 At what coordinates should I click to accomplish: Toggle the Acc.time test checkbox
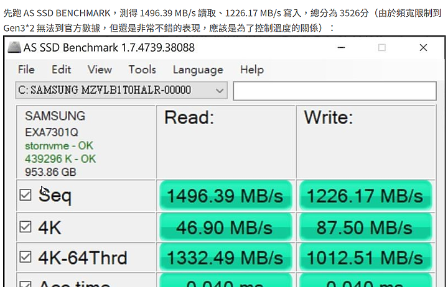coord(26,284)
